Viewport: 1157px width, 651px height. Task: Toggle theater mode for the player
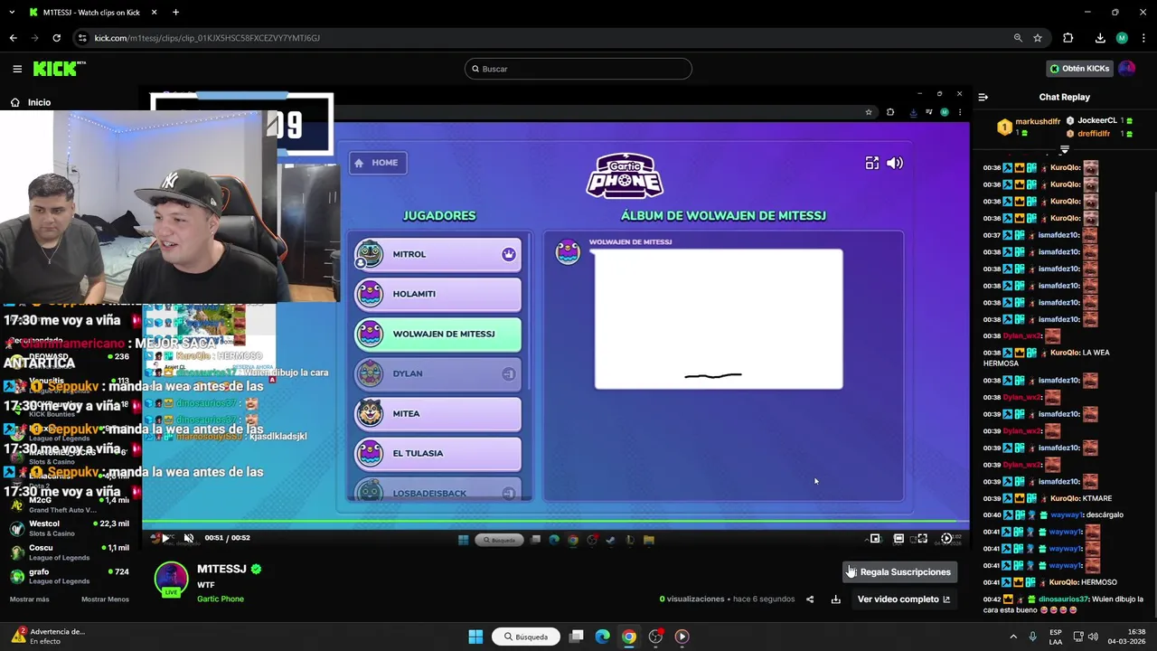point(898,538)
